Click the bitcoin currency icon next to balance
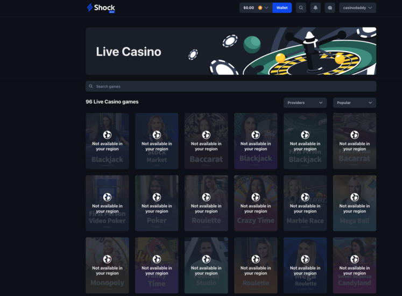Screen dimensions: 402x296 point(260,8)
